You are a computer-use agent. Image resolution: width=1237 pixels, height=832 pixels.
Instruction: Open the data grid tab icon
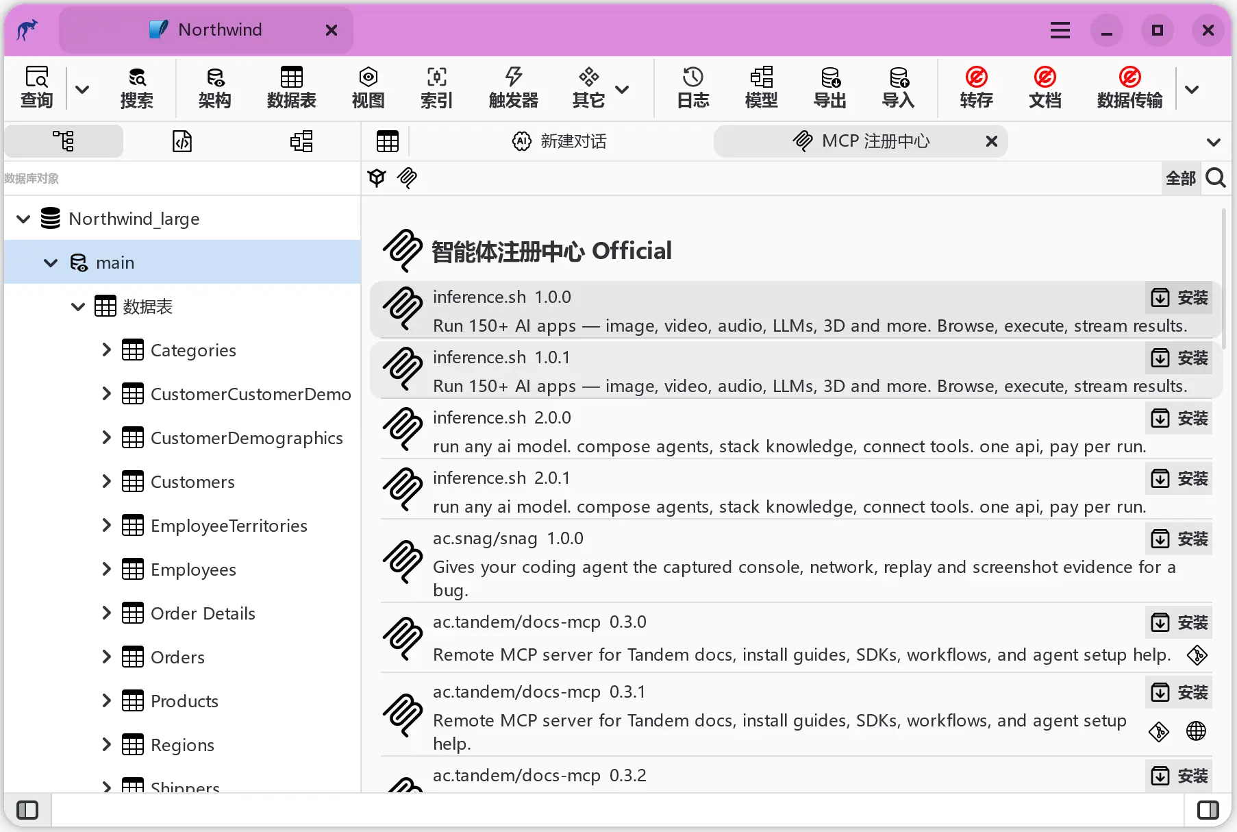coord(388,141)
